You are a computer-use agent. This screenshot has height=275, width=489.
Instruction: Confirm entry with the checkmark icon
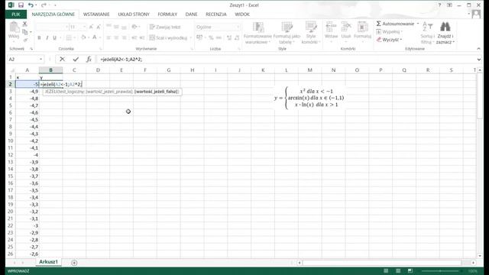76,60
